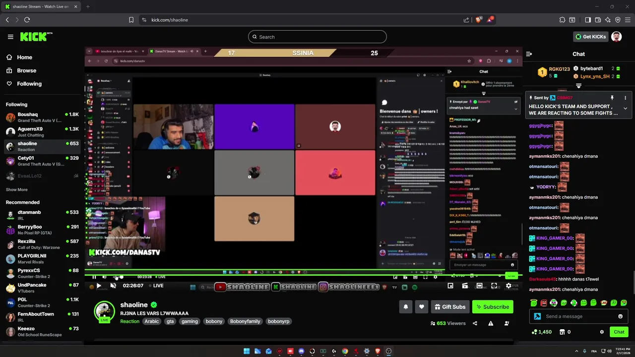Open mini player mode icon
The height and width of the screenshot is (357, 635).
point(450,286)
